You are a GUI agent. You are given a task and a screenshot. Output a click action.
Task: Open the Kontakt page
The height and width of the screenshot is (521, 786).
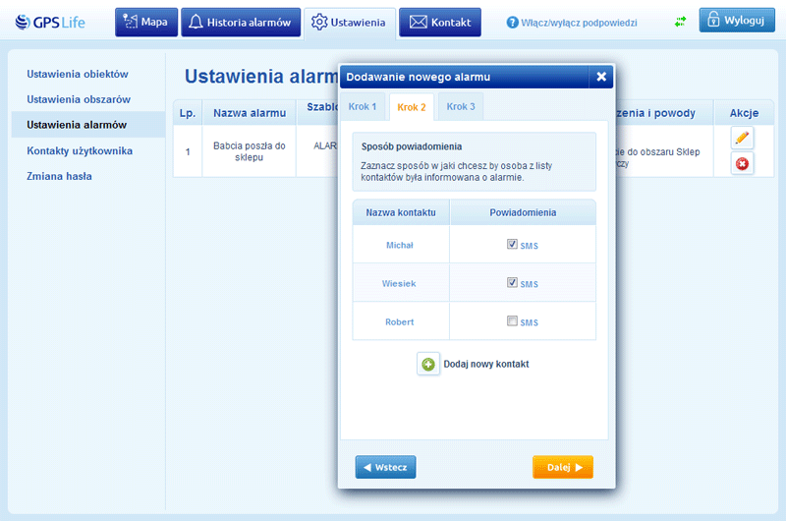pyautogui.click(x=440, y=22)
